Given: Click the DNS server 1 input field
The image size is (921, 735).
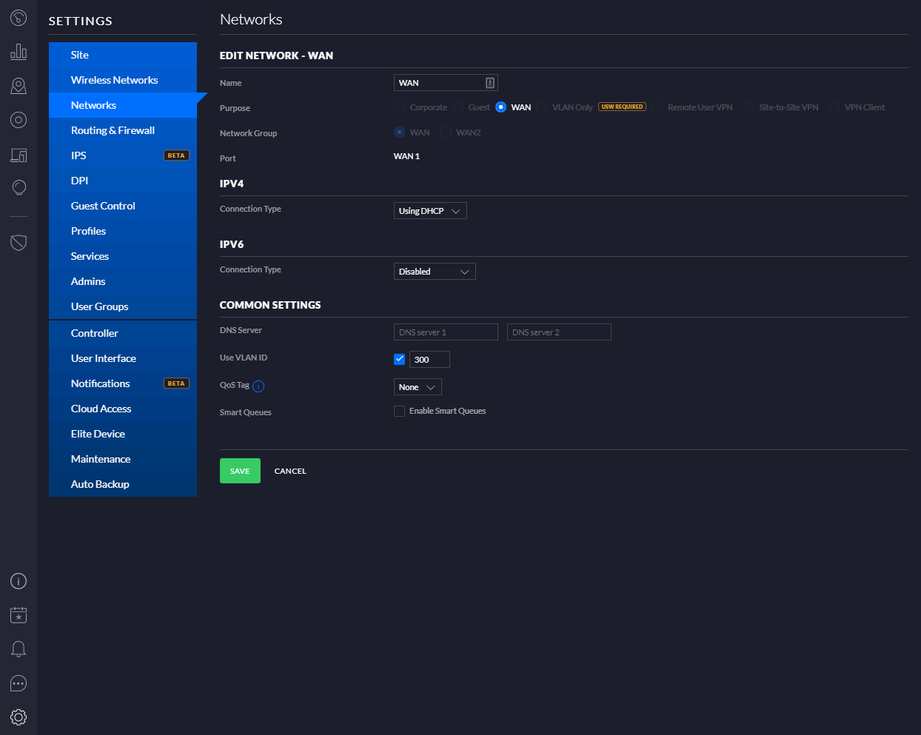Looking at the screenshot, I should point(446,332).
